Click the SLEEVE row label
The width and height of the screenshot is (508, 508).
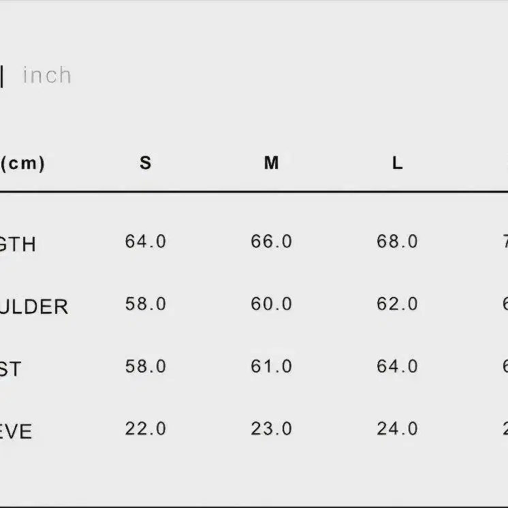(16, 432)
